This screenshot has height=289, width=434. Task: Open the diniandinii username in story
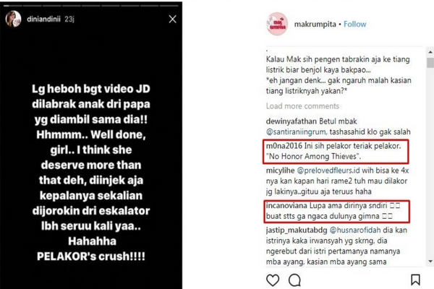(x=43, y=19)
